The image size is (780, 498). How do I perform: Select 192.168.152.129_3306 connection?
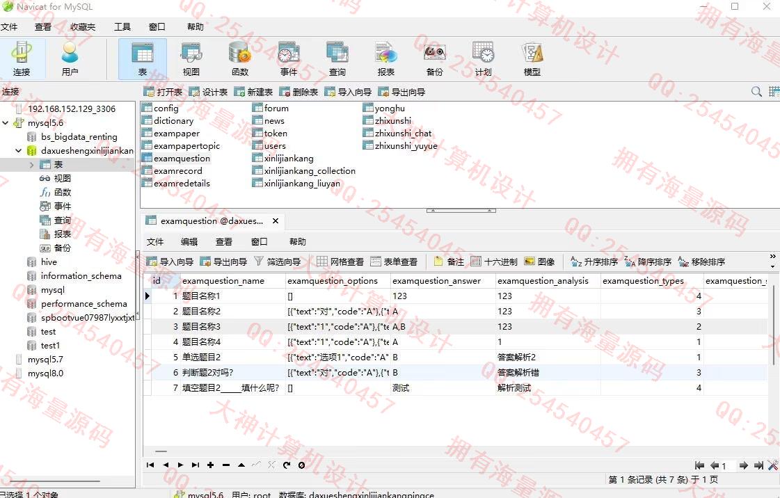[x=72, y=109]
